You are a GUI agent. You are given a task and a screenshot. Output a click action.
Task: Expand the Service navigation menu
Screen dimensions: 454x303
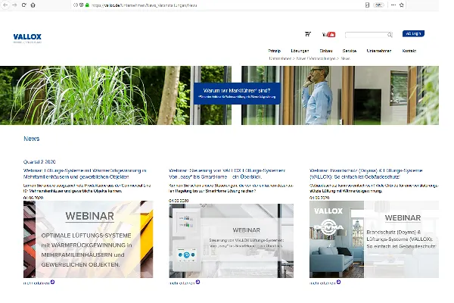point(350,51)
